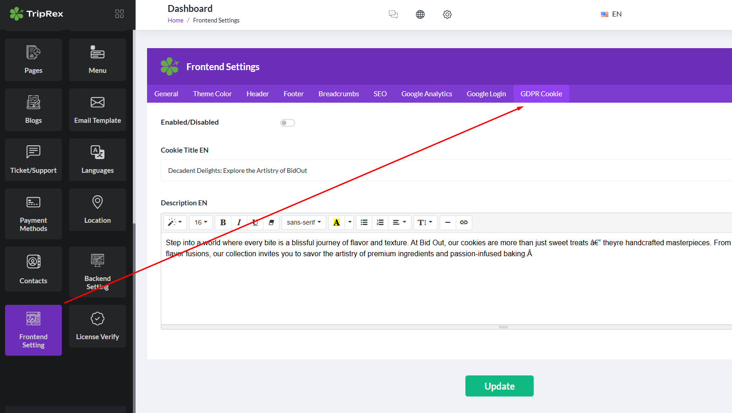Expand the sans-serif font family dropdown
Image resolution: width=732 pixels, height=413 pixels.
(304, 222)
